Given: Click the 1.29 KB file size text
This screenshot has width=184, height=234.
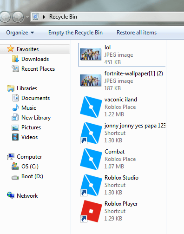Looking at the screenshot, I should [113, 219].
